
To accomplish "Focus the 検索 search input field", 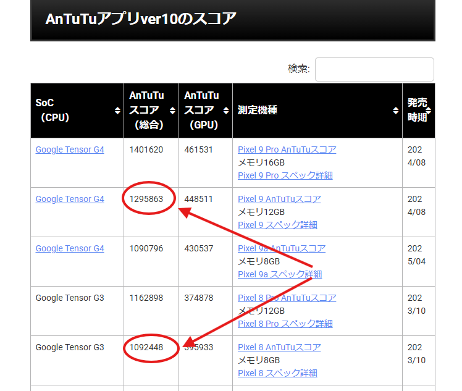I will pos(374,69).
